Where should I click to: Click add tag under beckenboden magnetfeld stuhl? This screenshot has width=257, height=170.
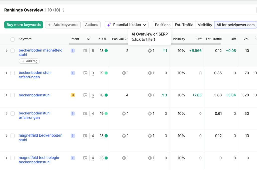(x=29, y=61)
